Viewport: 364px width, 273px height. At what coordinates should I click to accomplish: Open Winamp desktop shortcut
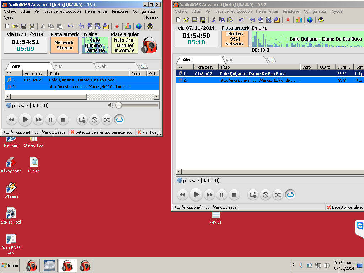11,191
